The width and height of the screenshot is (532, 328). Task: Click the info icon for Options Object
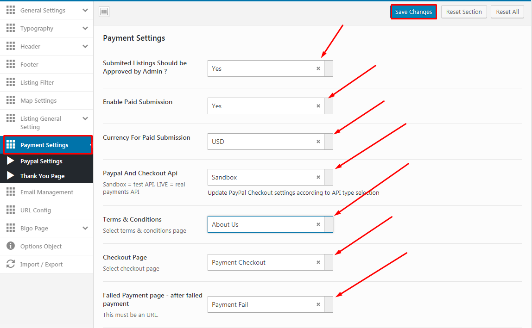(x=11, y=246)
